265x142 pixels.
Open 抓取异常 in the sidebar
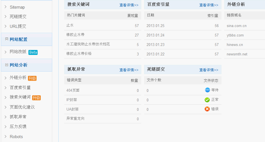pyautogui.click(x=18, y=117)
